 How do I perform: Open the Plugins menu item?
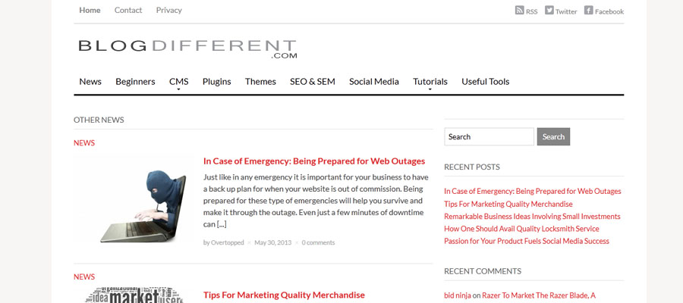point(216,82)
